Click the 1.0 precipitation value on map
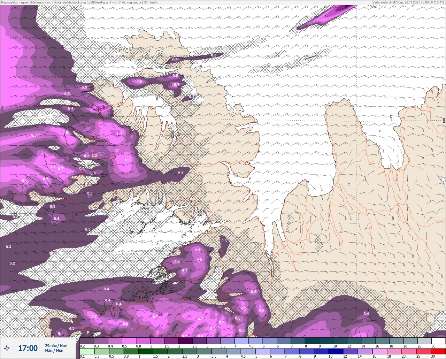This screenshot has height=359, width=446. click(x=119, y=134)
